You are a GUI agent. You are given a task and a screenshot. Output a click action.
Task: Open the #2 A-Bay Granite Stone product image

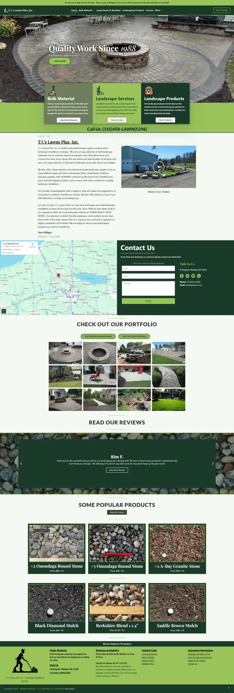177,543
